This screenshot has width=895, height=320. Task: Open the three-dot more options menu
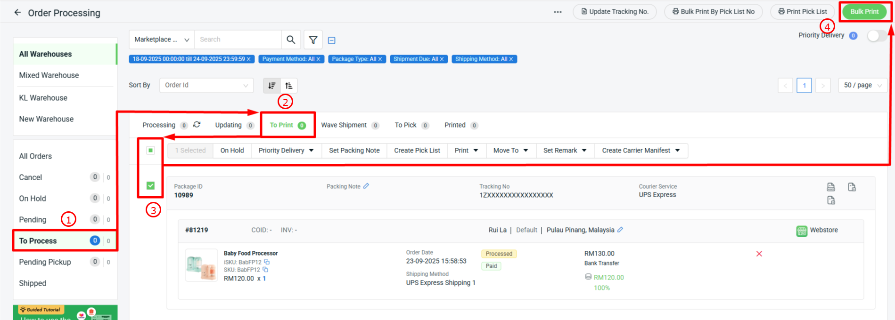[x=558, y=12]
